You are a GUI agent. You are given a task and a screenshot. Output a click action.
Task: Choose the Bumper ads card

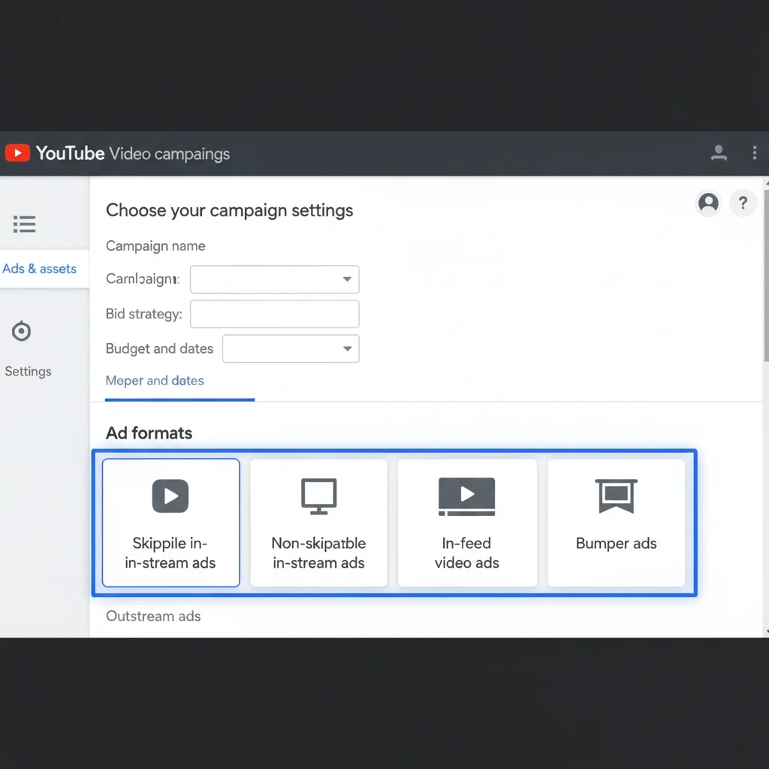(616, 523)
